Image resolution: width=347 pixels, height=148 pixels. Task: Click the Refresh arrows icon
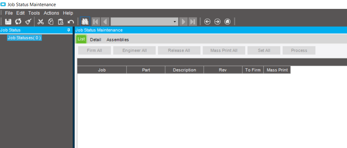(18, 21)
